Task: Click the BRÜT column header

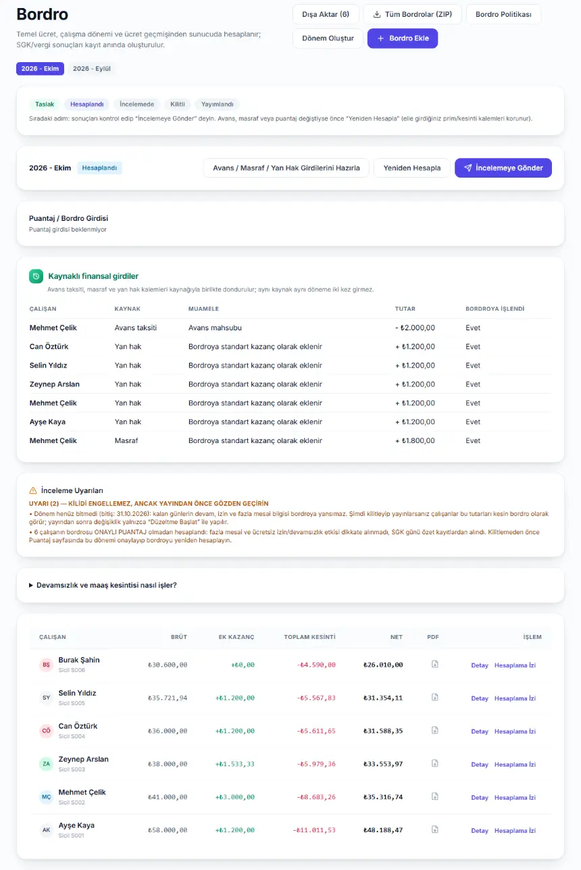Action: pos(179,637)
